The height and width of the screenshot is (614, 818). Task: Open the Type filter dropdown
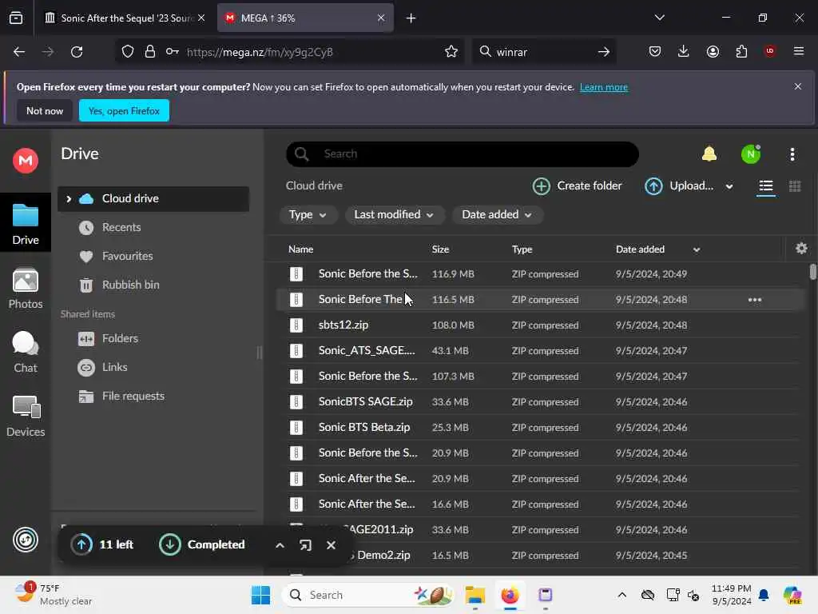[x=308, y=214]
